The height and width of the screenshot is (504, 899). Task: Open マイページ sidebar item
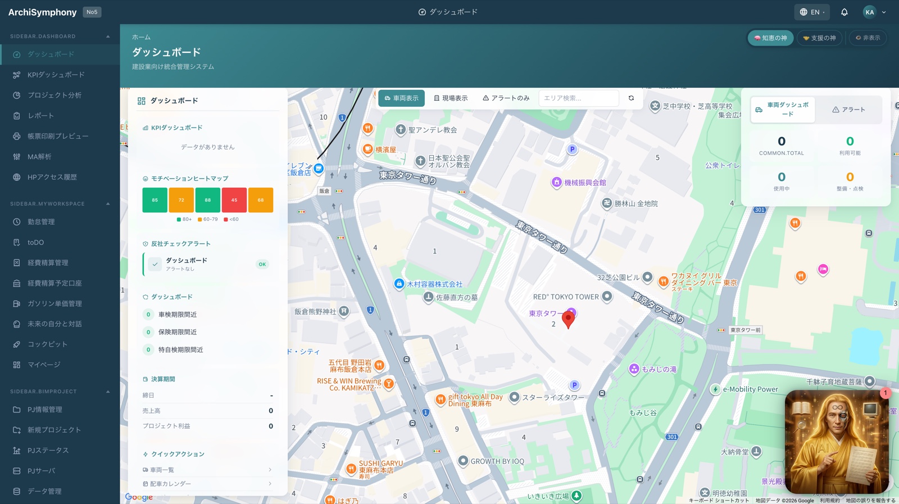coord(60,365)
